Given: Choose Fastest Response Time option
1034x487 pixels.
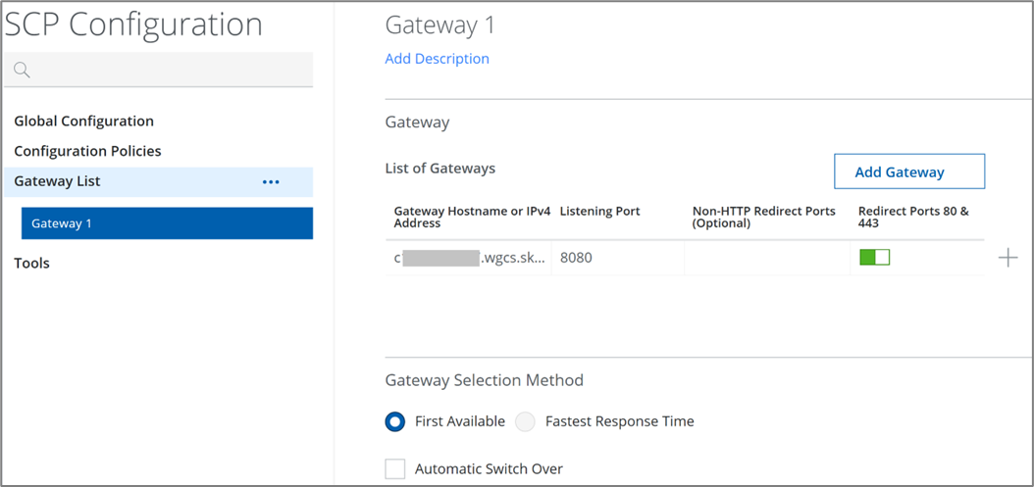Looking at the screenshot, I should coord(527,421).
